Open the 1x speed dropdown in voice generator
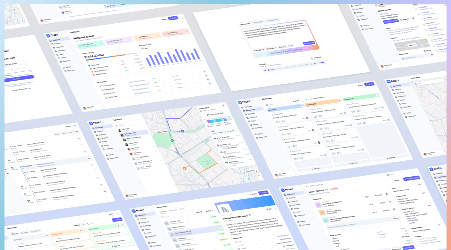Image resolution: width=451 pixels, height=250 pixels. [290, 46]
